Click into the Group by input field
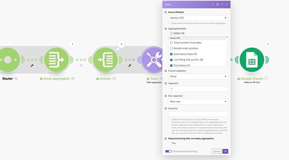The height and width of the screenshot is (160, 289). [x=198, y=114]
